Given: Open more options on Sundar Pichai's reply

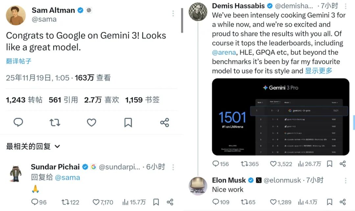Looking at the screenshot, I should coord(173,167).
